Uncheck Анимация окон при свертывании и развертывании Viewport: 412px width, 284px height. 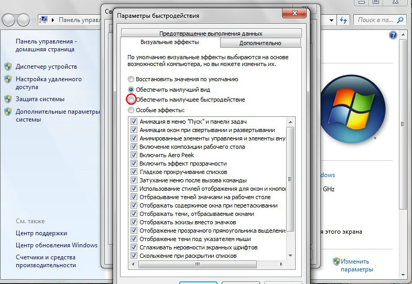tap(134, 130)
